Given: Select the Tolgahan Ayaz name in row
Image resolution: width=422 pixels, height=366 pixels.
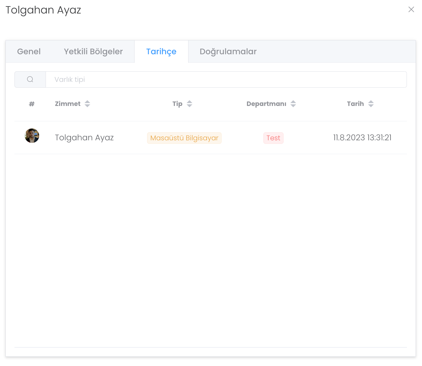Looking at the screenshot, I should click(x=84, y=138).
